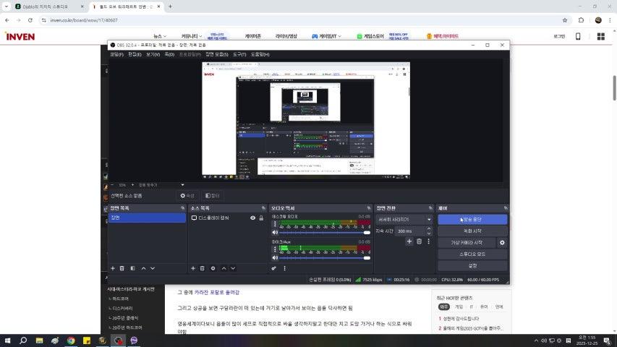Click plus icon to add a source

[x=193, y=268]
